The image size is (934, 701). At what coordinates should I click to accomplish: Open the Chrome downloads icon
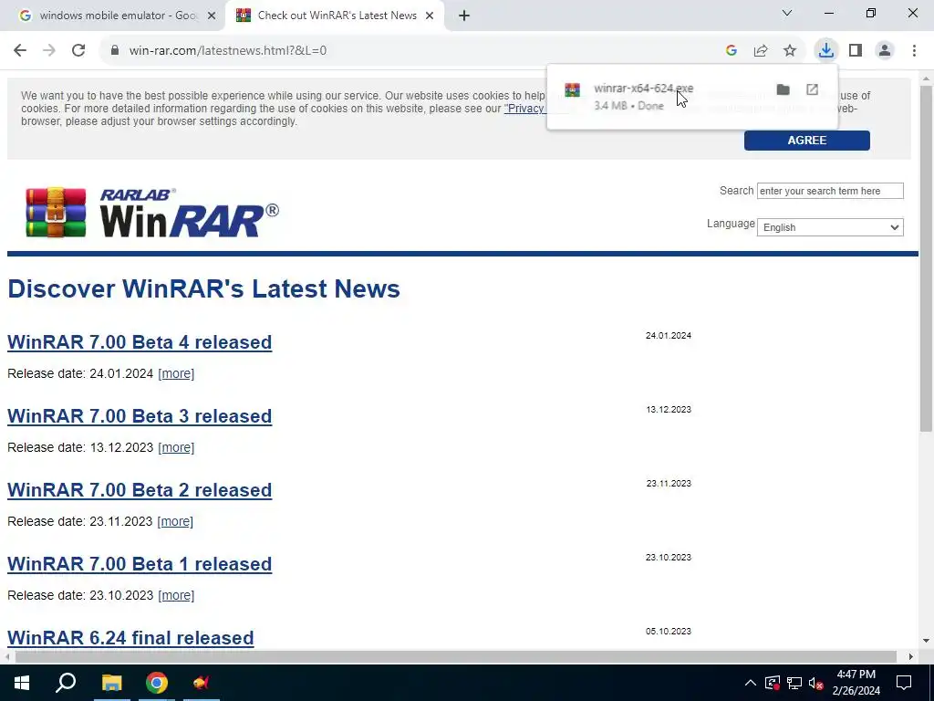tap(825, 50)
